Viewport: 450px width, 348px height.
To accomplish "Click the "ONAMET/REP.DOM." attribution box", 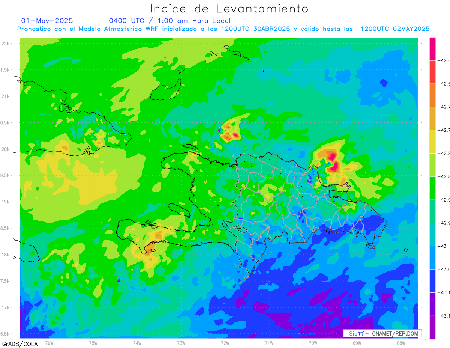I will coord(382,333).
